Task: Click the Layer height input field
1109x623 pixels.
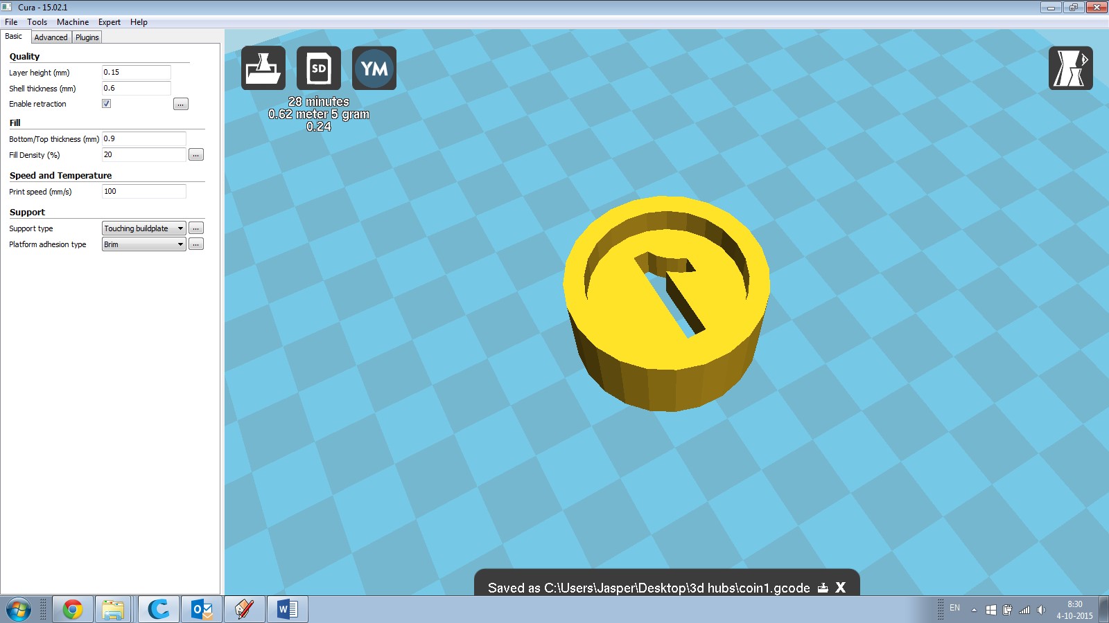Action: pyautogui.click(x=136, y=73)
